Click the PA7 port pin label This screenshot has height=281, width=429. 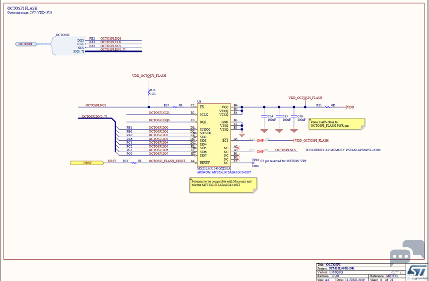click(x=129, y=135)
